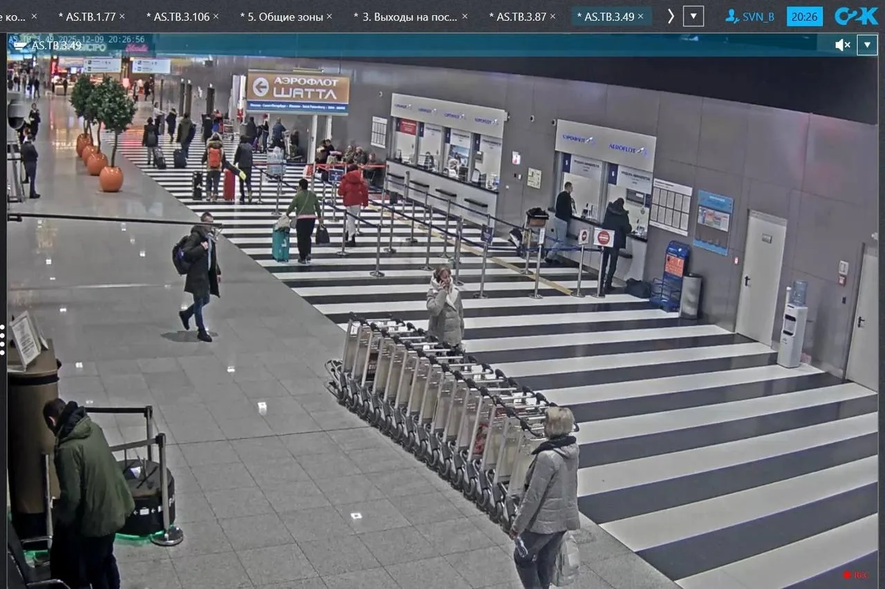
Task: Switch to the AS.TB.1.77 tab
Action: coord(86,16)
